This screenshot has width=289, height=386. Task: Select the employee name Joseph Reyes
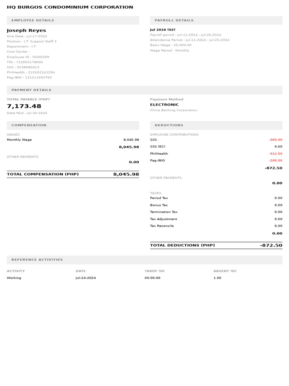tap(26, 31)
